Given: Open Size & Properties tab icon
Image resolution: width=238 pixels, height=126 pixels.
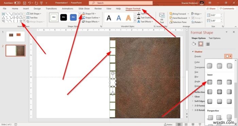Looking at the screenshot, I should [208, 44].
